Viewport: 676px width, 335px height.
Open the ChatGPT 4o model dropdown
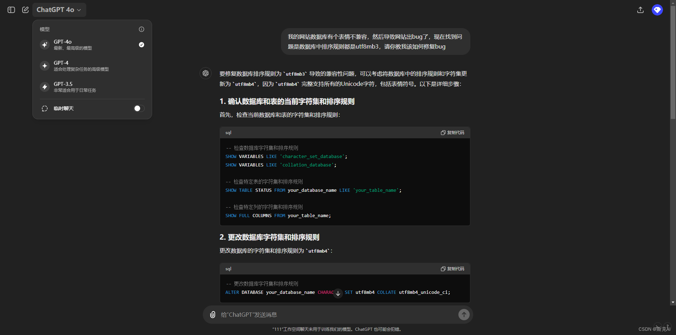click(x=59, y=10)
